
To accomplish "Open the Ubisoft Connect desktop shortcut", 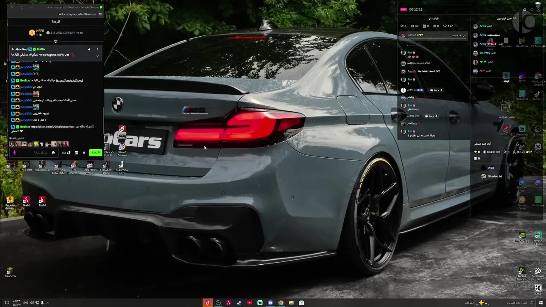I will click(122, 151).
